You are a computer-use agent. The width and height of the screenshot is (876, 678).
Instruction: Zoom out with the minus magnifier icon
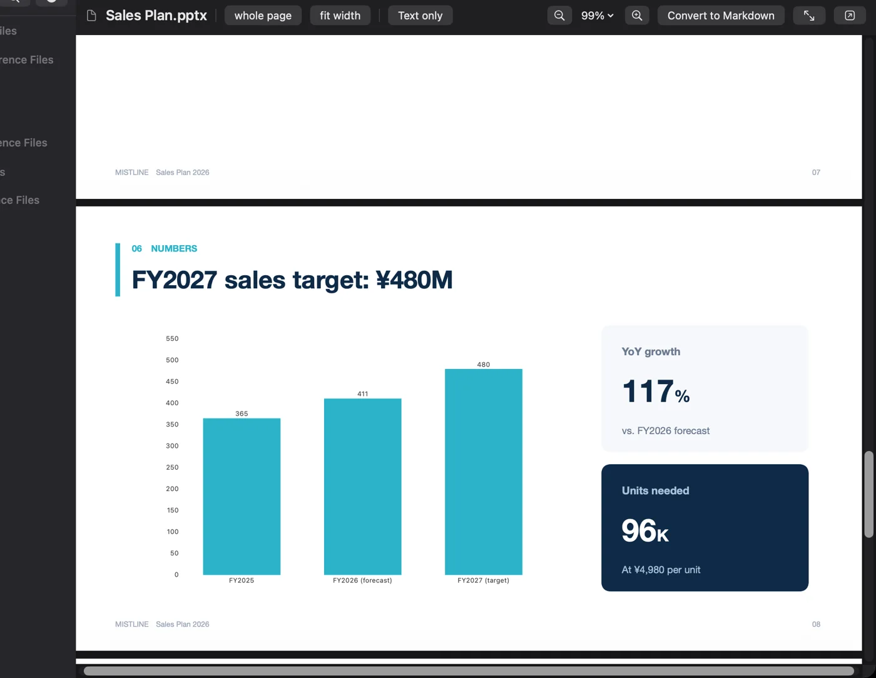point(559,16)
